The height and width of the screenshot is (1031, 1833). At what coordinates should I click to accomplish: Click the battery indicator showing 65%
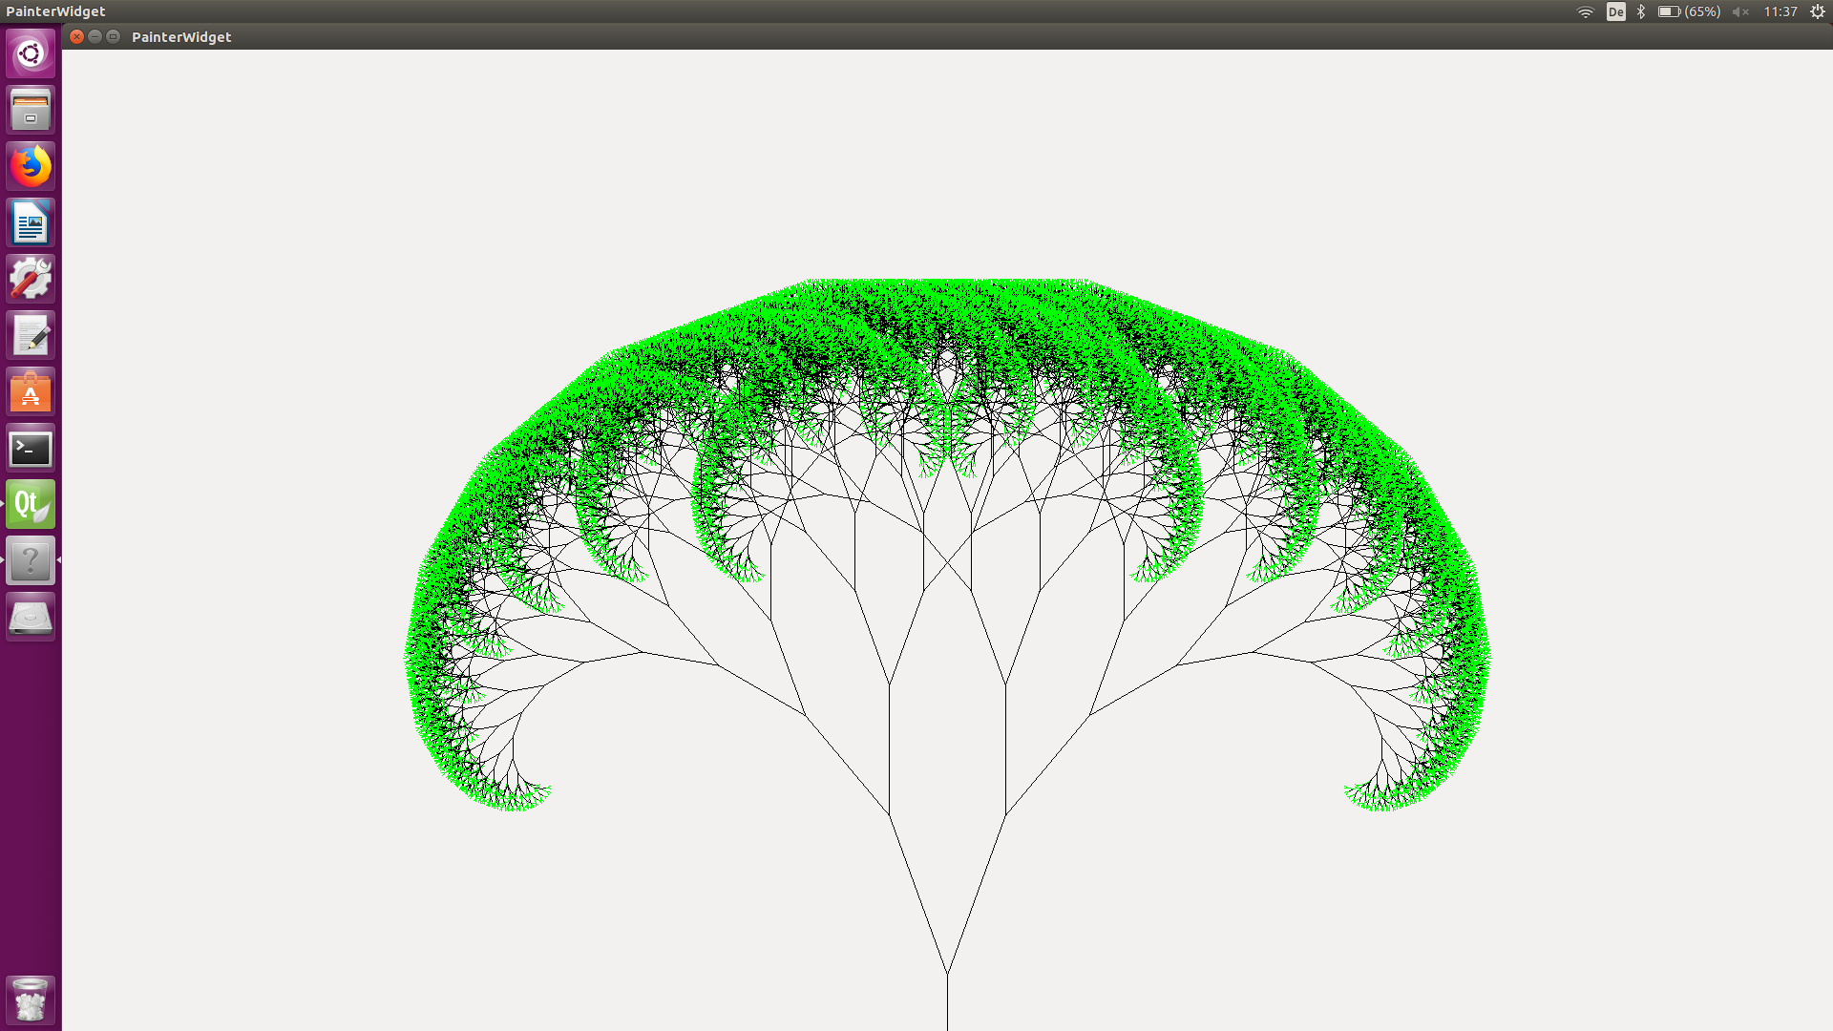coord(1688,11)
